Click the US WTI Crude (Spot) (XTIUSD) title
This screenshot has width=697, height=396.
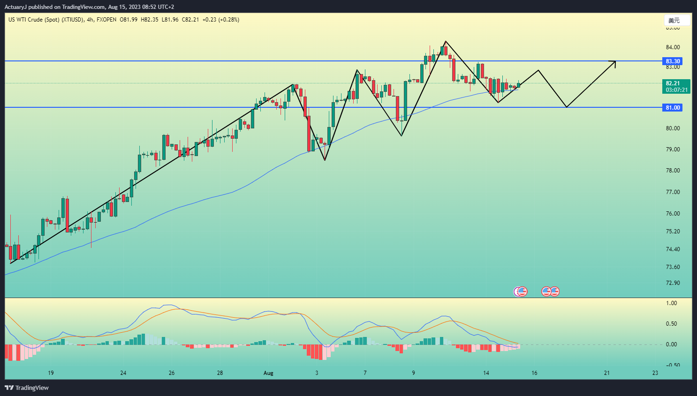[x=46, y=20]
